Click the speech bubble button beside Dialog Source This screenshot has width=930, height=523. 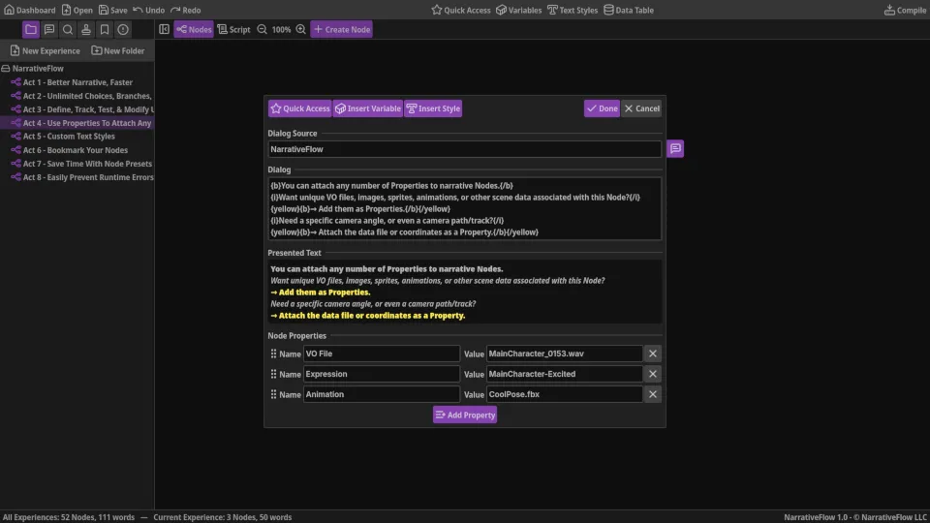point(675,149)
